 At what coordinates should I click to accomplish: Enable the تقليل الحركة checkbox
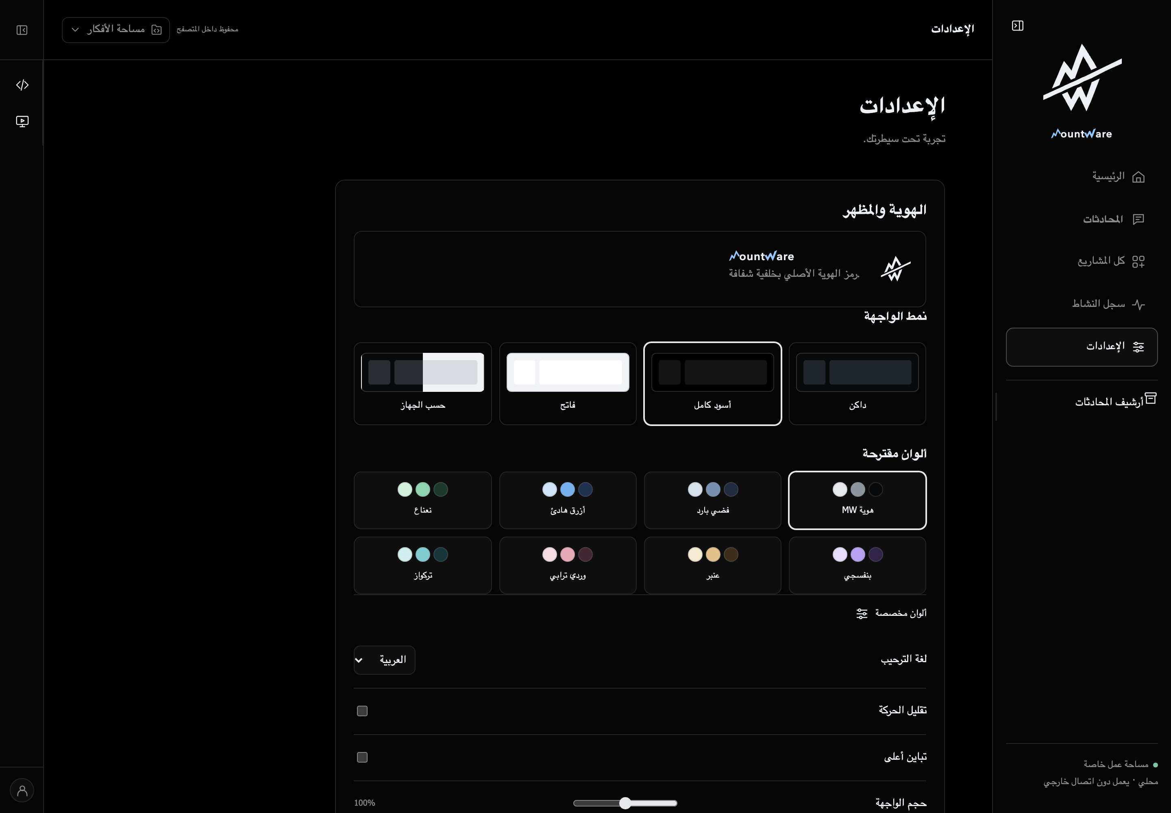coord(362,711)
